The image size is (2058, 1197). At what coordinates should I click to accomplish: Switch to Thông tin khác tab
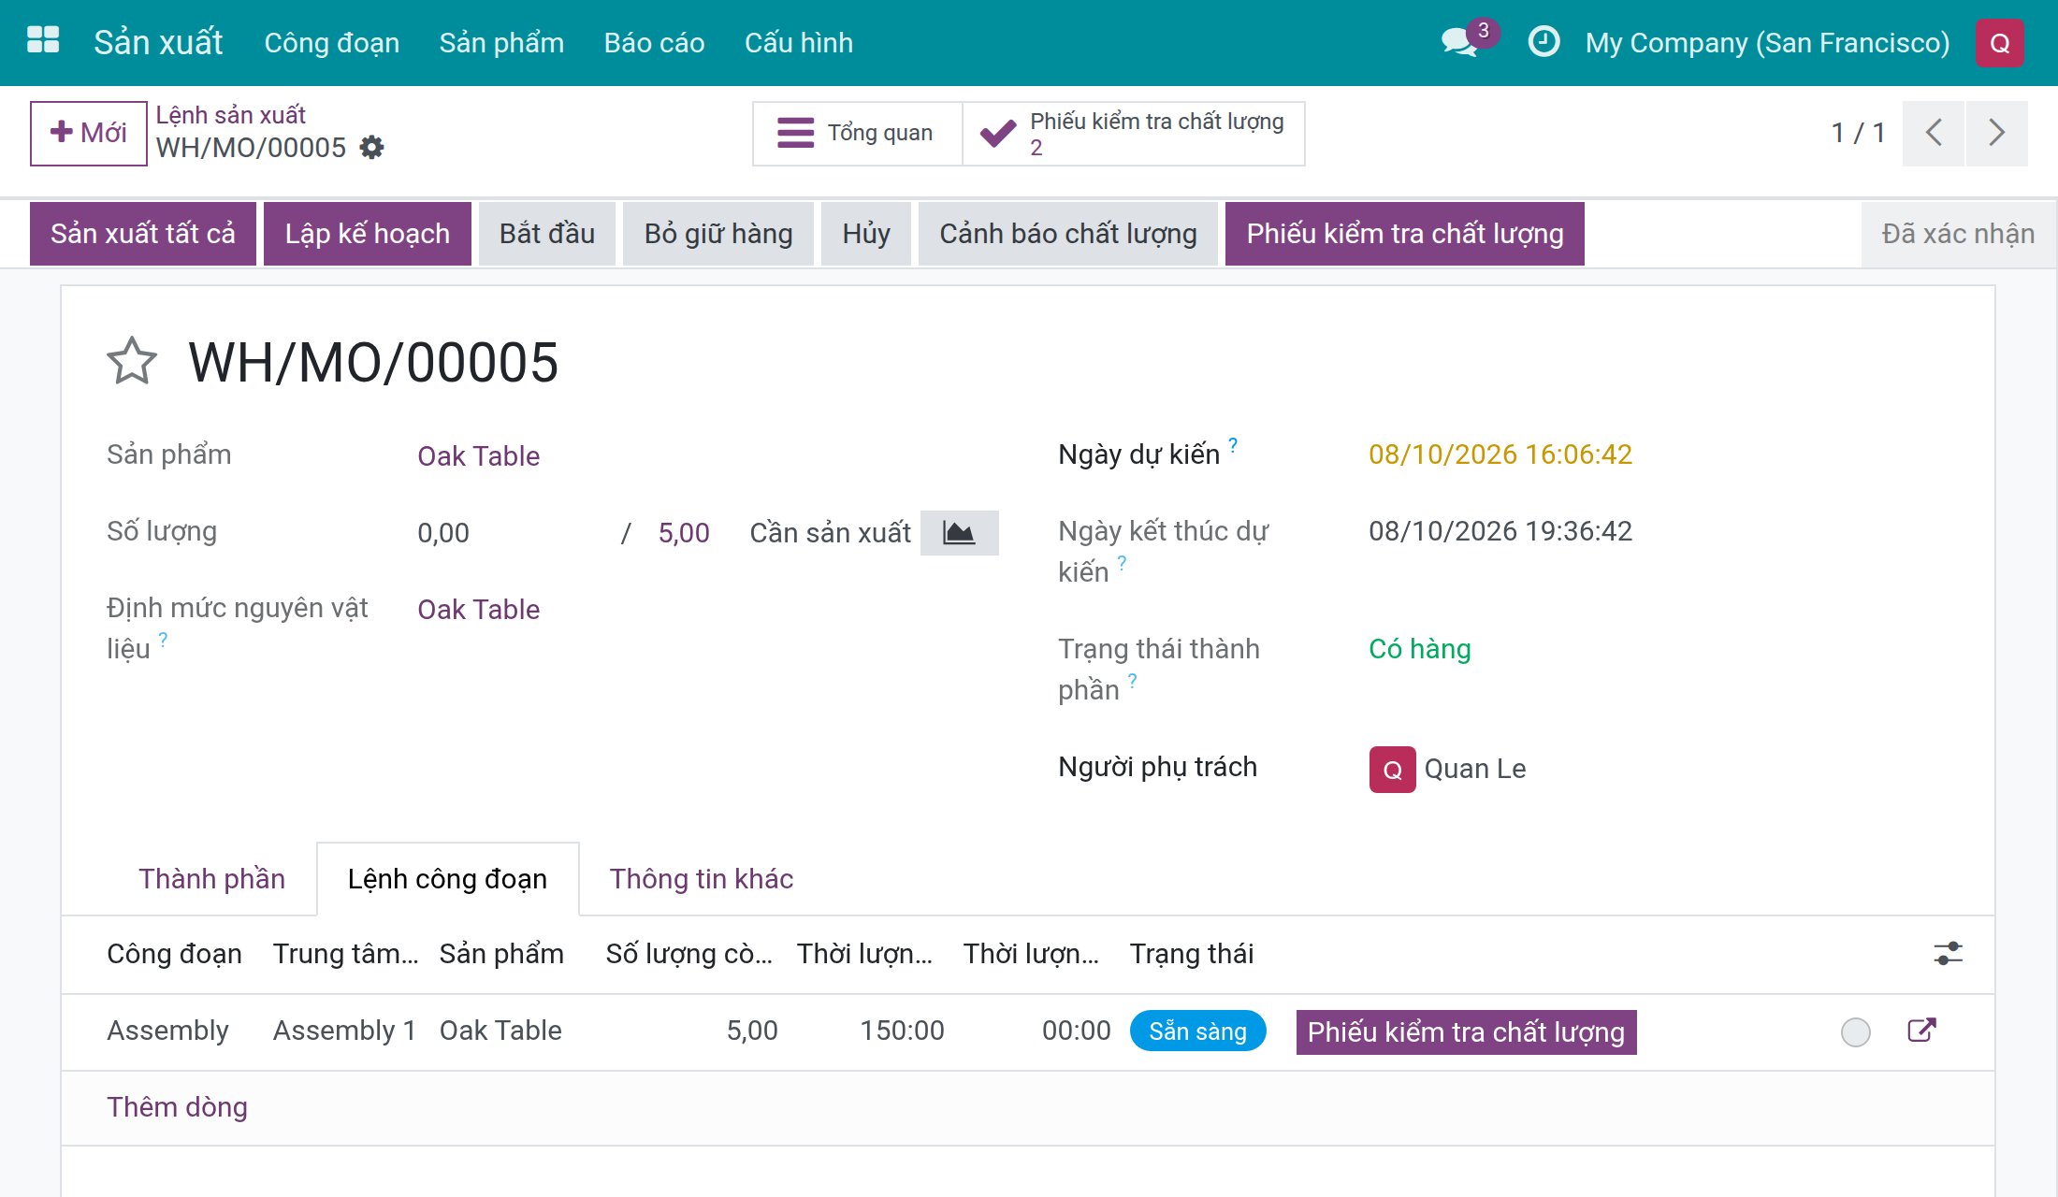[702, 879]
